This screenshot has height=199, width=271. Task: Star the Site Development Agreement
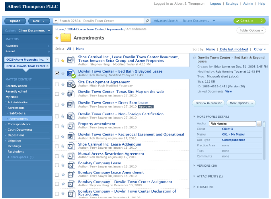pos(63,84)
